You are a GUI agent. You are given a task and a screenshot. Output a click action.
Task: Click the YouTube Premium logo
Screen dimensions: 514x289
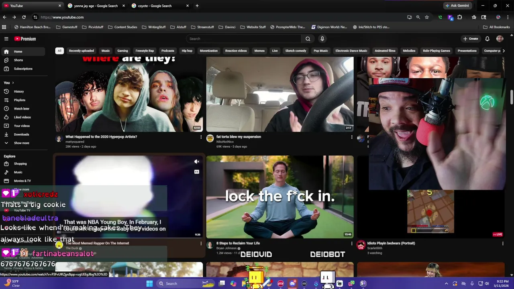coord(25,39)
